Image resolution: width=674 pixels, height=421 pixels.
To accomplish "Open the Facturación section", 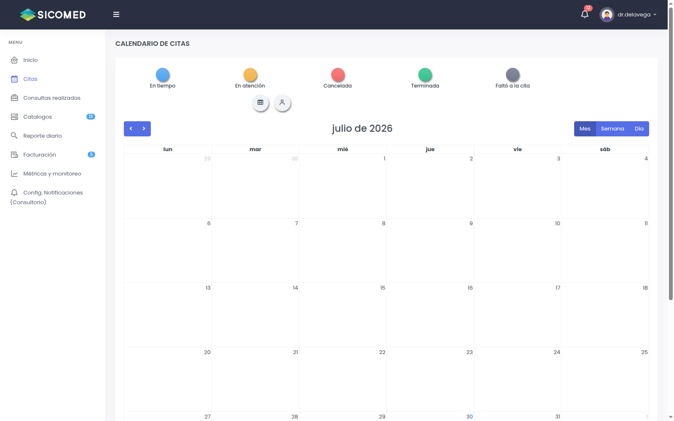I will pos(53,155).
